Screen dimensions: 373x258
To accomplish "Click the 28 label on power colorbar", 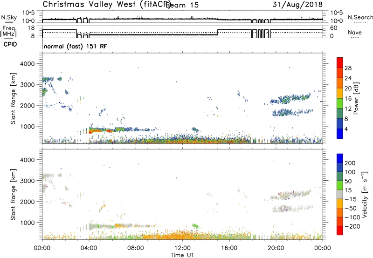I will point(348,68).
